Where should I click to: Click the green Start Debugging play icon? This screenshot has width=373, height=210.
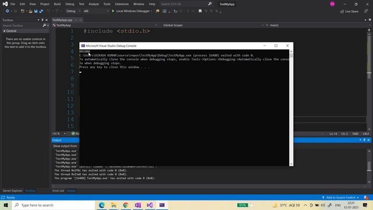(113, 11)
